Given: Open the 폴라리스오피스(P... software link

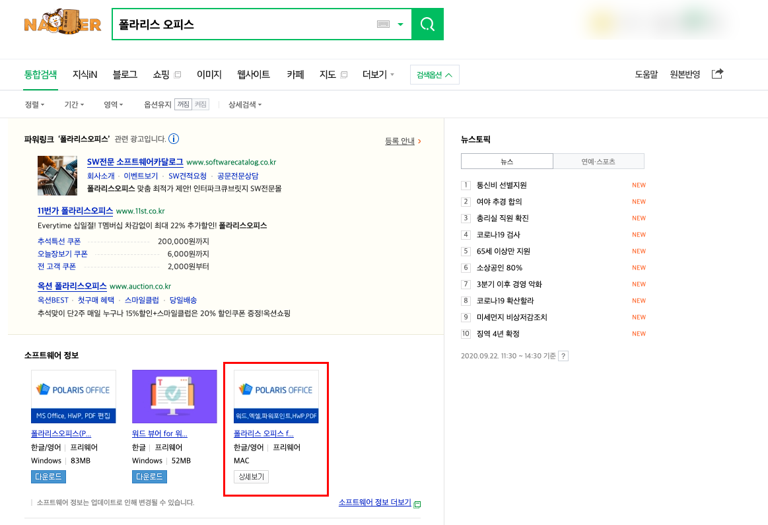Looking at the screenshot, I should coord(61,433).
